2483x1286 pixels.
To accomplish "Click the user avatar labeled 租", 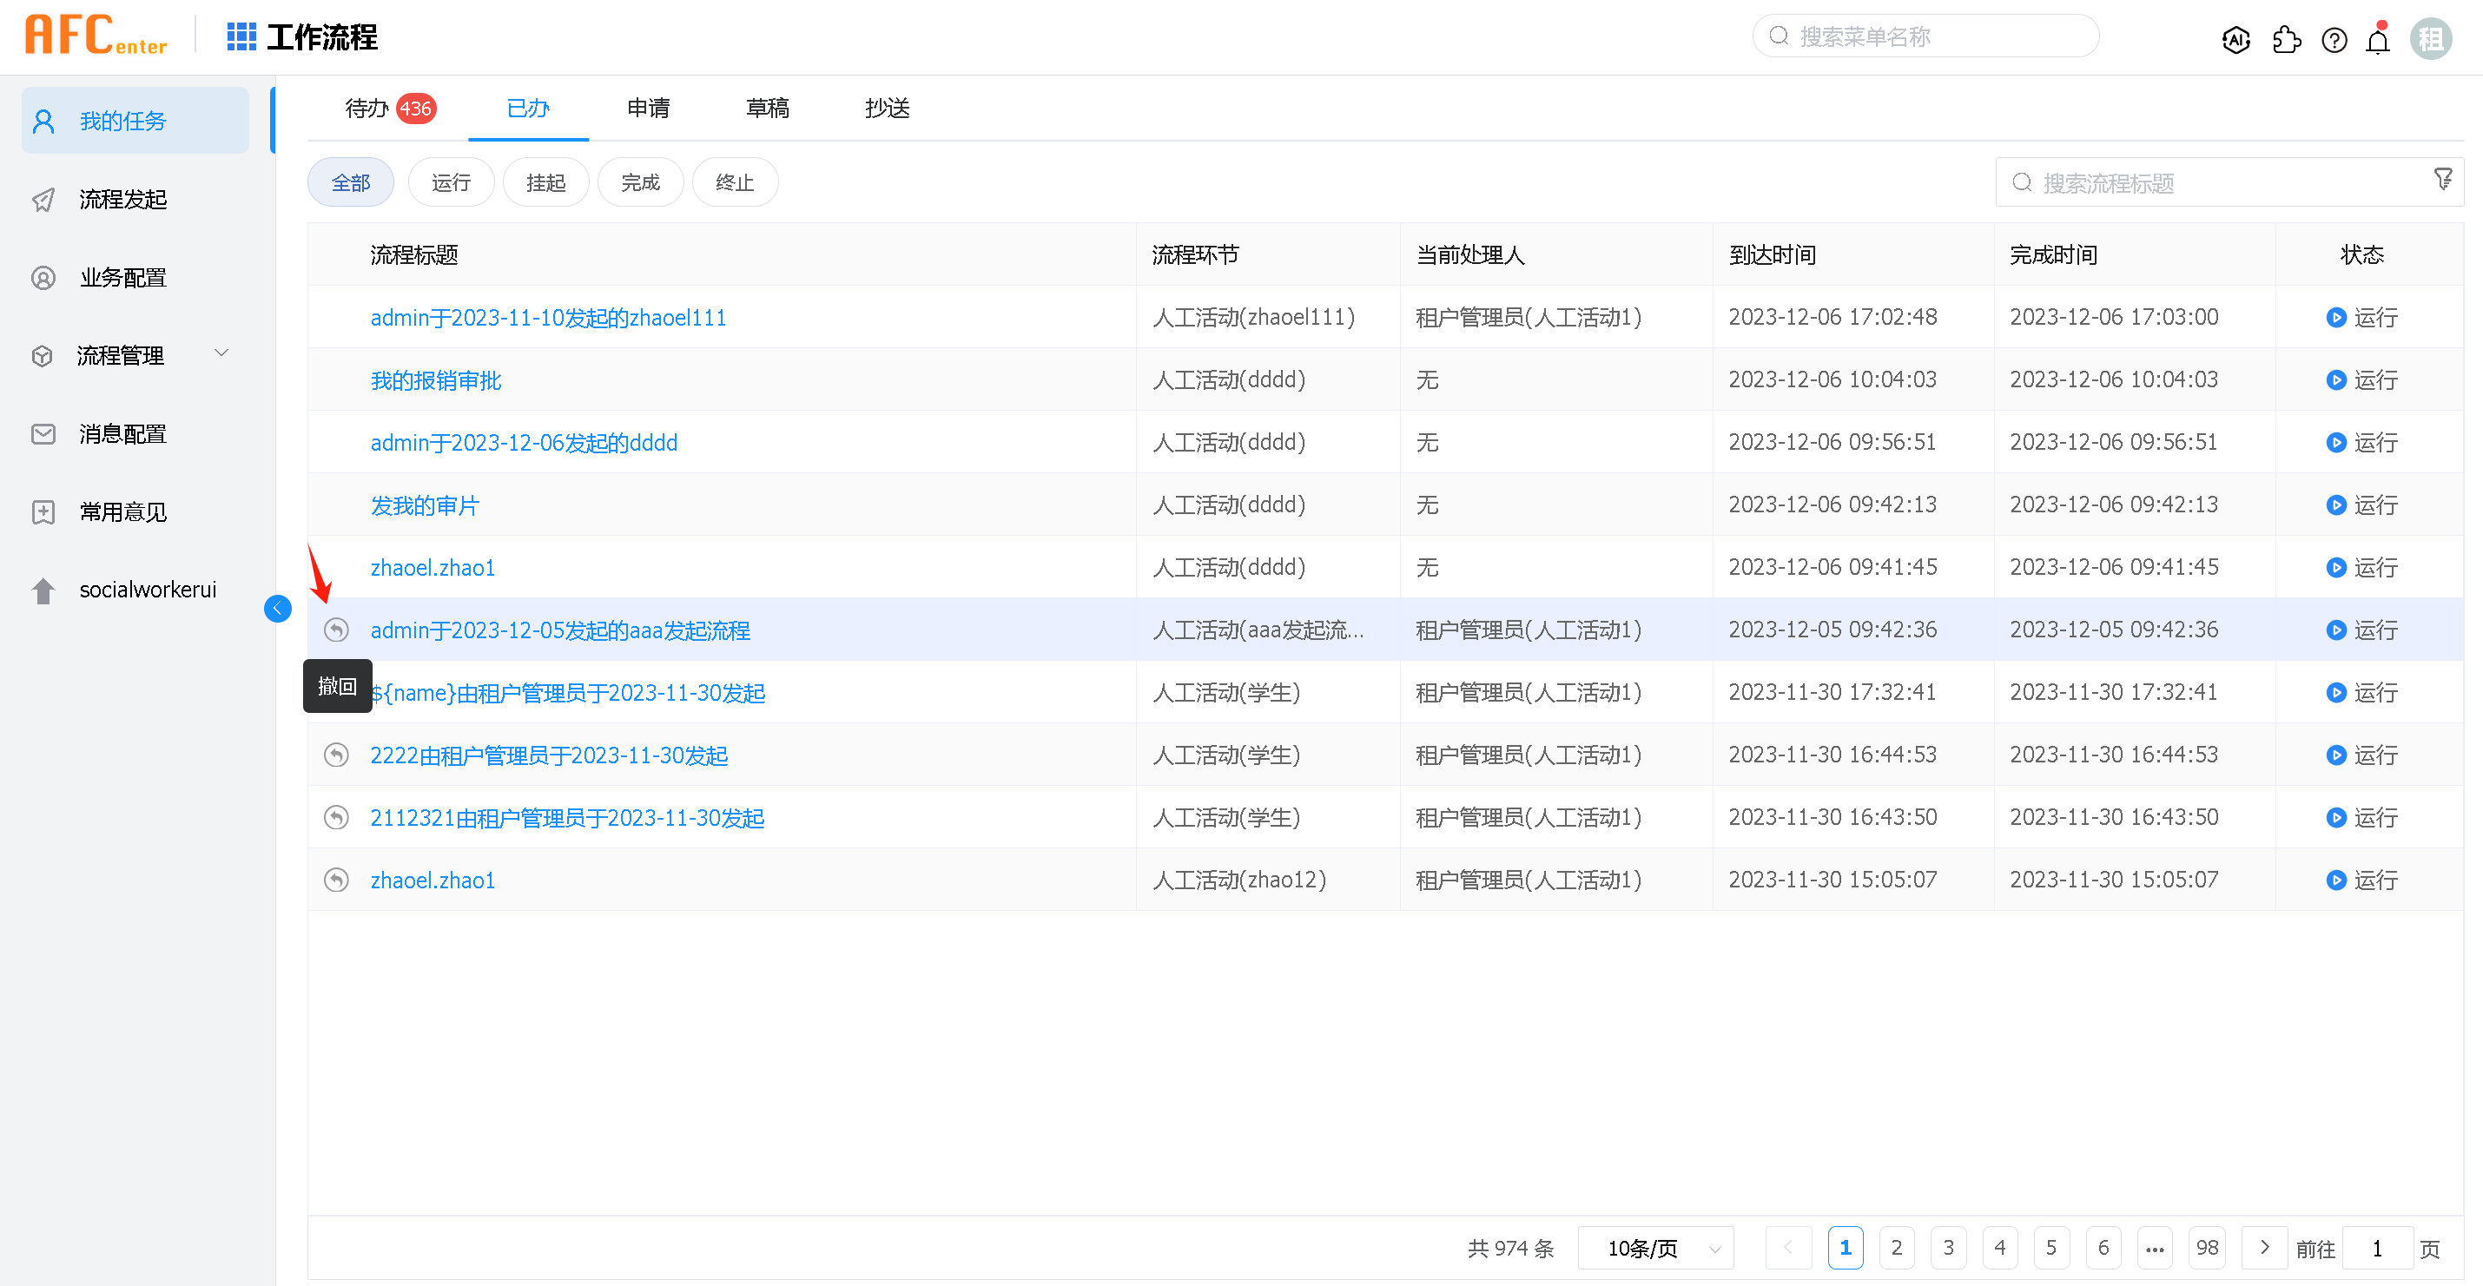I will pos(2432,38).
